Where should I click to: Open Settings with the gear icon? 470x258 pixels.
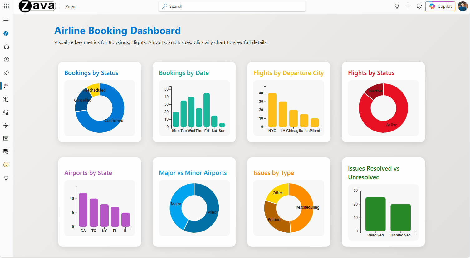pyautogui.click(x=419, y=6)
